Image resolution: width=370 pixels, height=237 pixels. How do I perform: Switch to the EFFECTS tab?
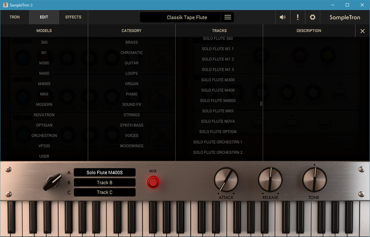pos(74,17)
